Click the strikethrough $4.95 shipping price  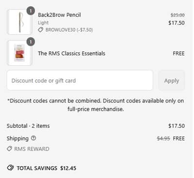pyautogui.click(x=163, y=138)
